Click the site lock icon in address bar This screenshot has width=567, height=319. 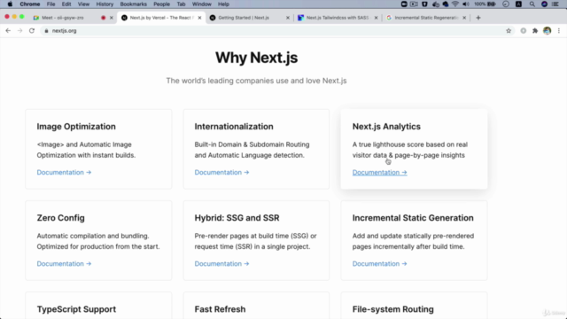click(46, 31)
